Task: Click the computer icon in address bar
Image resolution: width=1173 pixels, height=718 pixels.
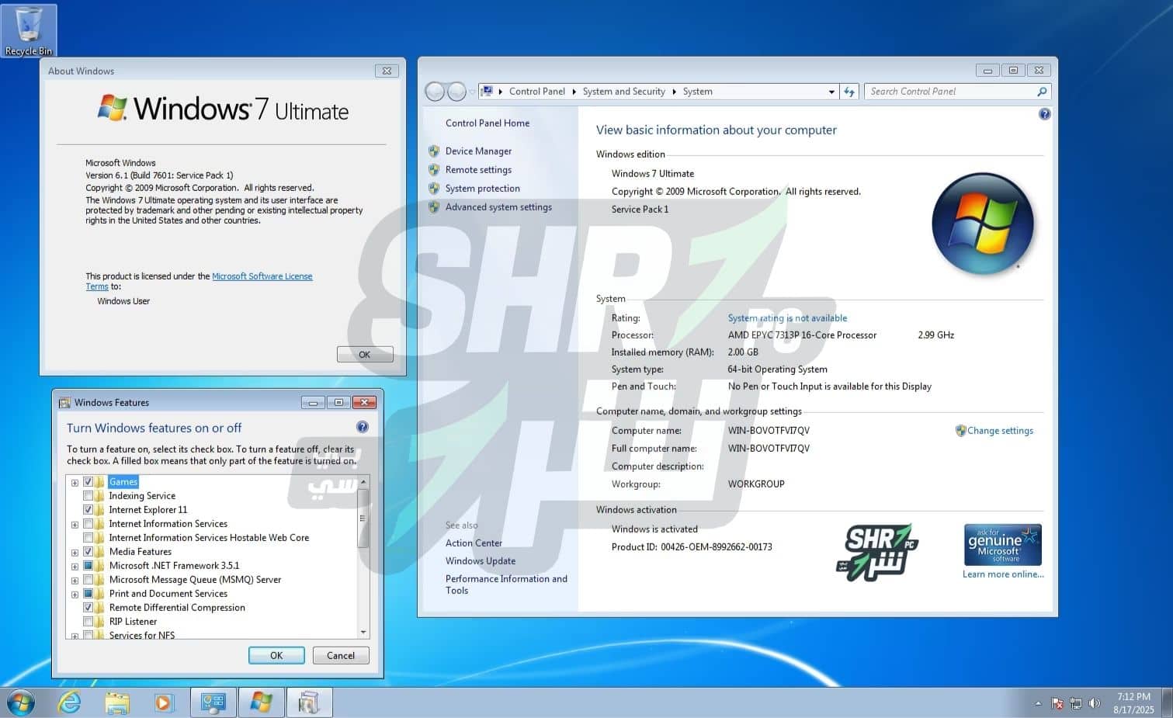Action: [487, 91]
